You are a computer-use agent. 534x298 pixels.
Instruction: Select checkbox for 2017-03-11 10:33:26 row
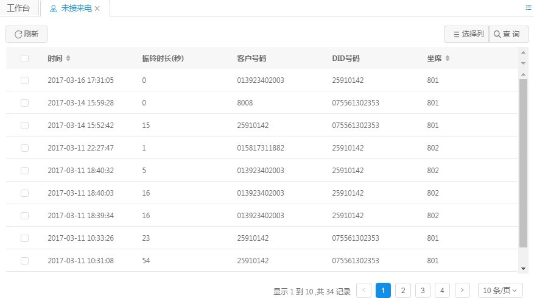coord(24,238)
